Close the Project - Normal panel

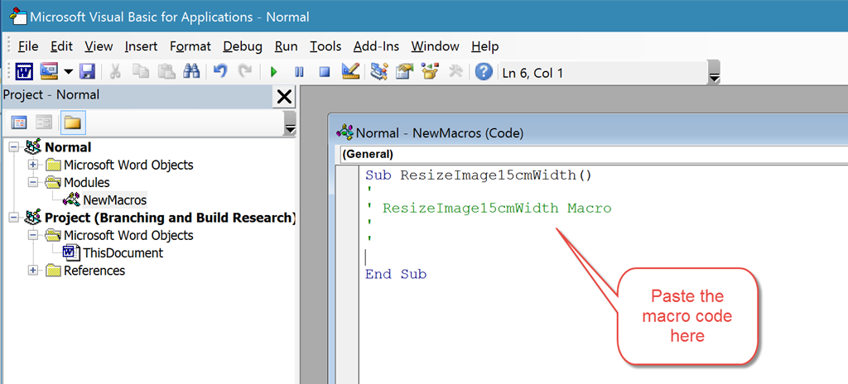coord(284,97)
